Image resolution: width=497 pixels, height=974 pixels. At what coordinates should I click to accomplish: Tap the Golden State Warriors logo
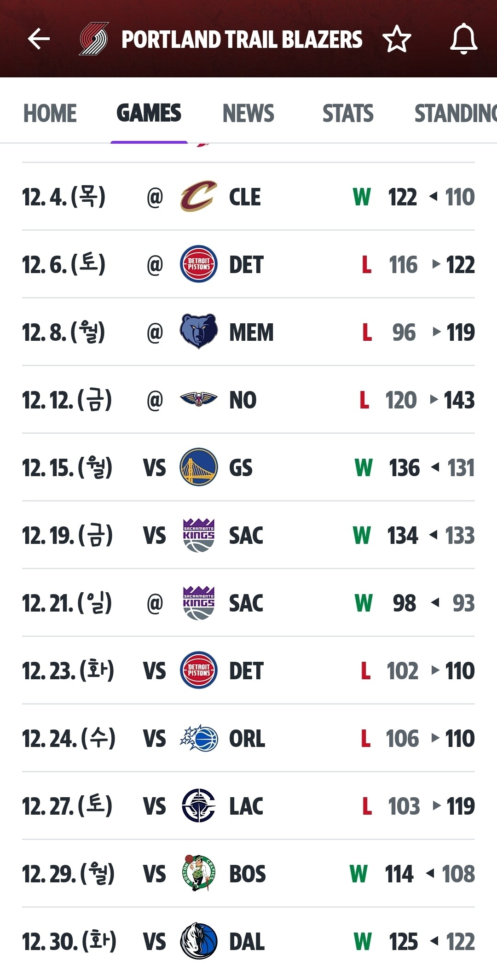[x=198, y=467]
